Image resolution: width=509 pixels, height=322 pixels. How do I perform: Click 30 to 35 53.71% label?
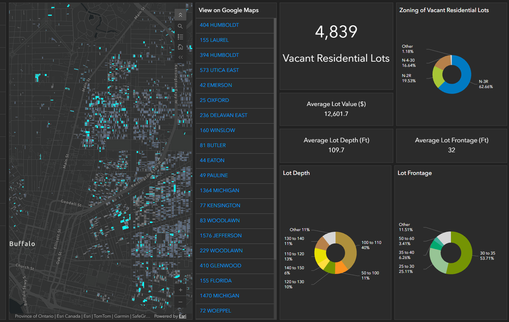tap(487, 256)
